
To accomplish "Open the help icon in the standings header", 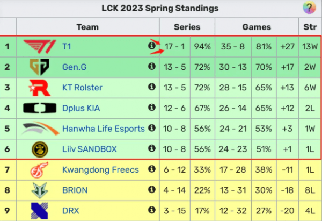I will [308, 8].
